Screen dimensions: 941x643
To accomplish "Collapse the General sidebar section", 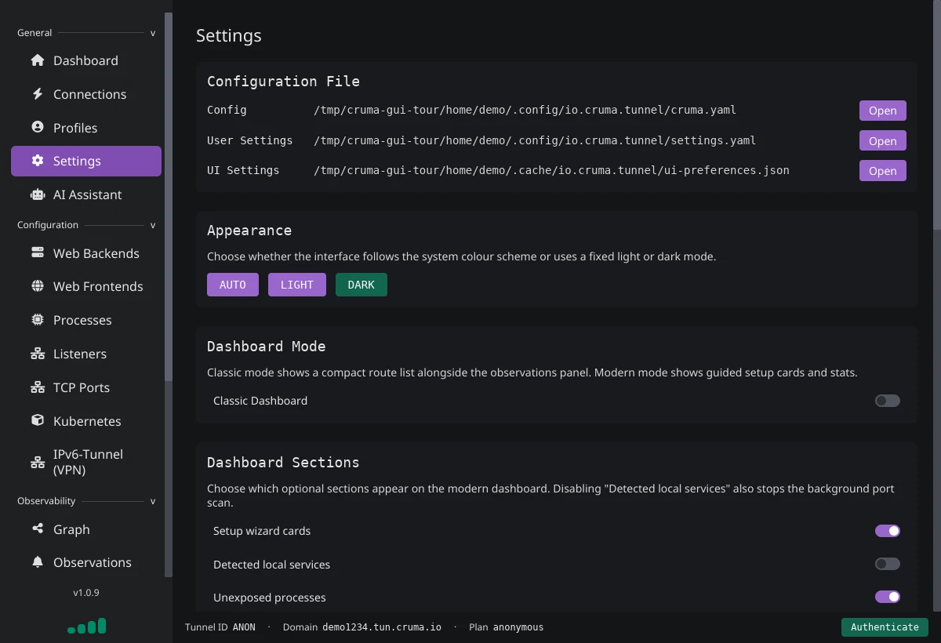I will 86,33.
